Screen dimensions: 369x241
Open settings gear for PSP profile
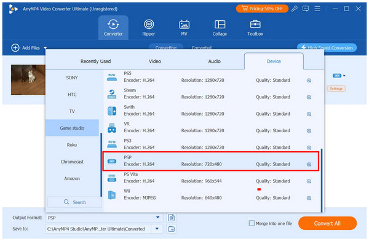[x=309, y=164]
